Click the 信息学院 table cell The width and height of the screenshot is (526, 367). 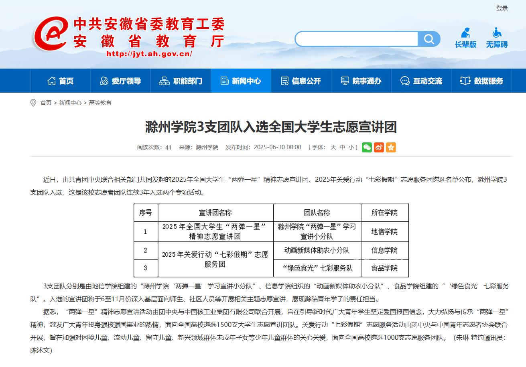[x=384, y=250]
